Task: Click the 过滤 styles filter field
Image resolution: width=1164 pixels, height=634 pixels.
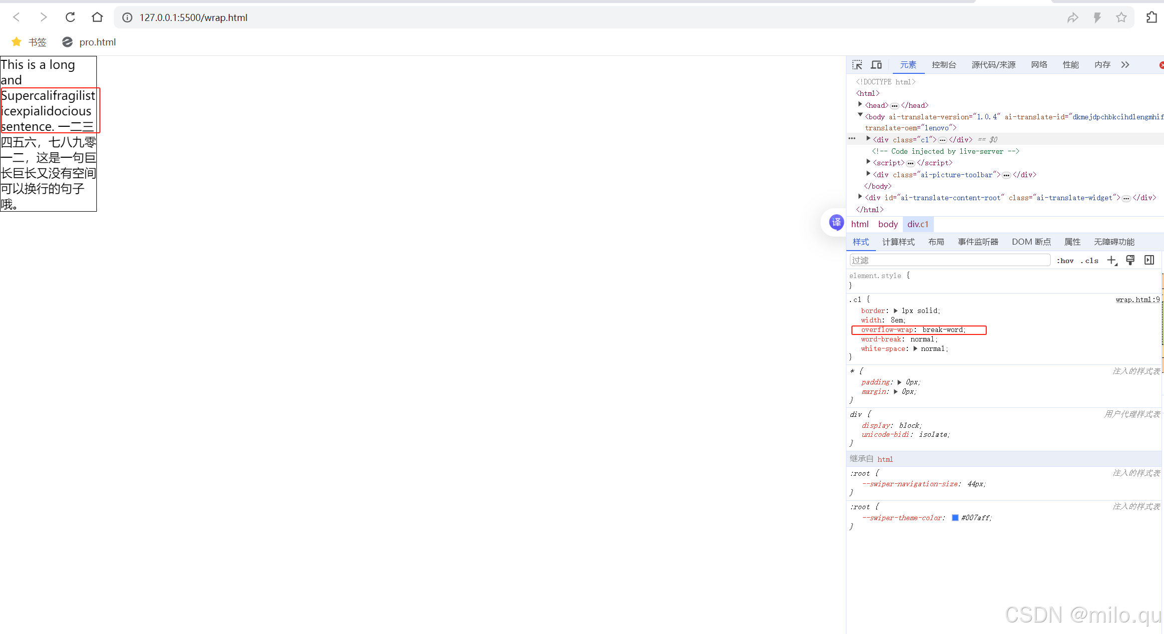Action: 950,261
